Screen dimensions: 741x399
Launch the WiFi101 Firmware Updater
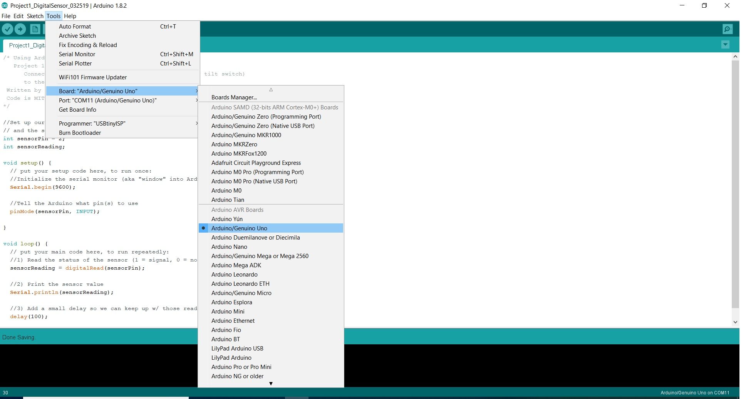pyautogui.click(x=93, y=77)
